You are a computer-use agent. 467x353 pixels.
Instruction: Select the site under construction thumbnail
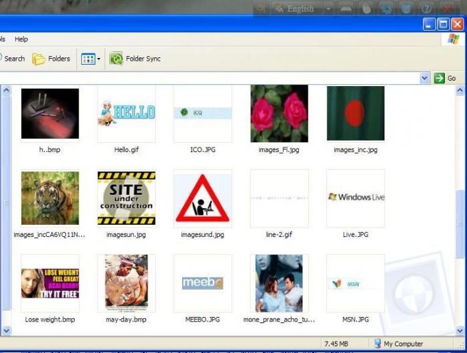tap(127, 198)
